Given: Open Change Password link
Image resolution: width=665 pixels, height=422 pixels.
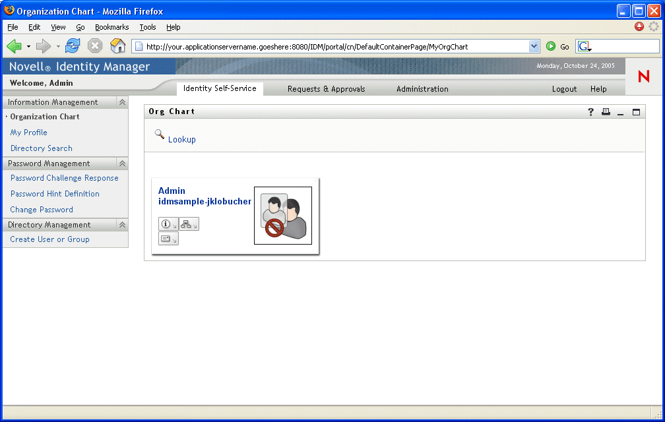Looking at the screenshot, I should [x=42, y=210].
